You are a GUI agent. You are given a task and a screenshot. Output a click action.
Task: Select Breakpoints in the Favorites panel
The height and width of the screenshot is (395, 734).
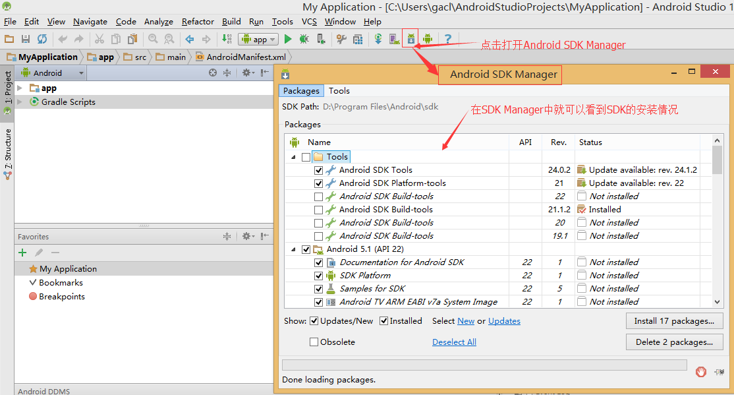[x=61, y=297]
